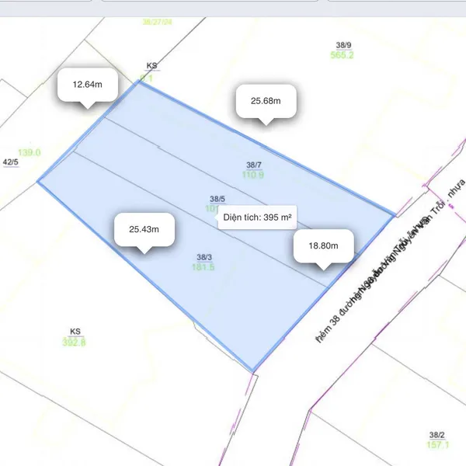Click parcel 38/2 with area 157.1

(x=437, y=440)
